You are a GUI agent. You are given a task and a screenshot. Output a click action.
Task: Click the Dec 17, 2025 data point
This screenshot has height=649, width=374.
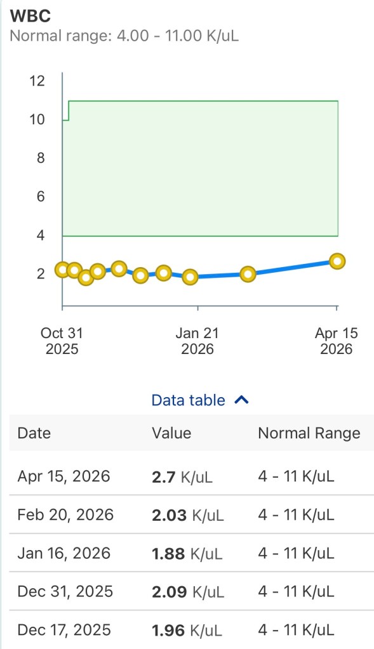click(140, 275)
